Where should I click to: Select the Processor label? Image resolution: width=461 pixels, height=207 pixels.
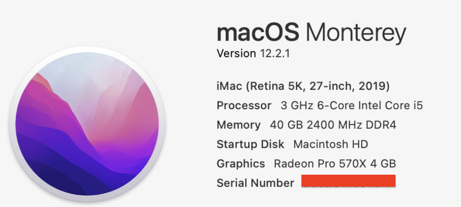point(244,106)
